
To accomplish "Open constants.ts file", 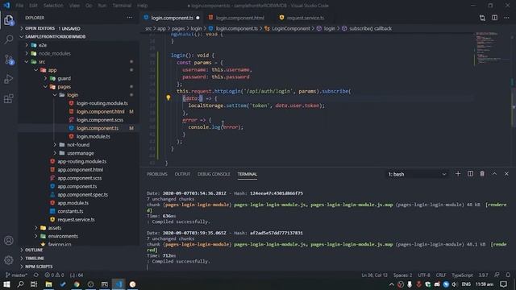I will (x=70, y=211).
